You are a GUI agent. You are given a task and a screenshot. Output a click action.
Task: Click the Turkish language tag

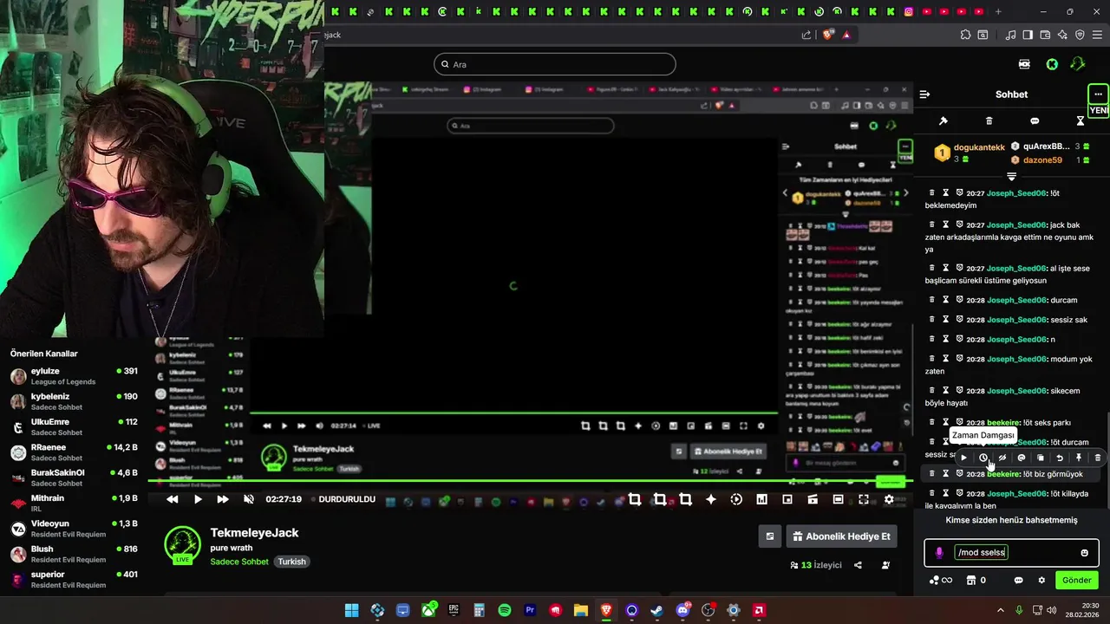click(x=291, y=562)
